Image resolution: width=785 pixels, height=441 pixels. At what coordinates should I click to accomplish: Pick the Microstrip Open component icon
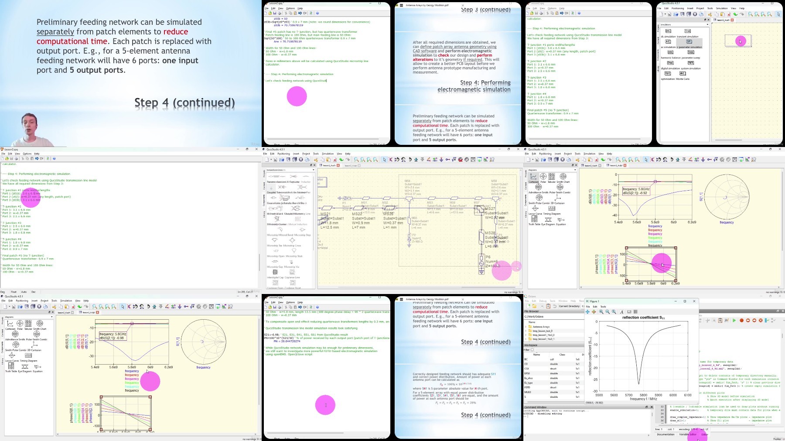(276, 251)
